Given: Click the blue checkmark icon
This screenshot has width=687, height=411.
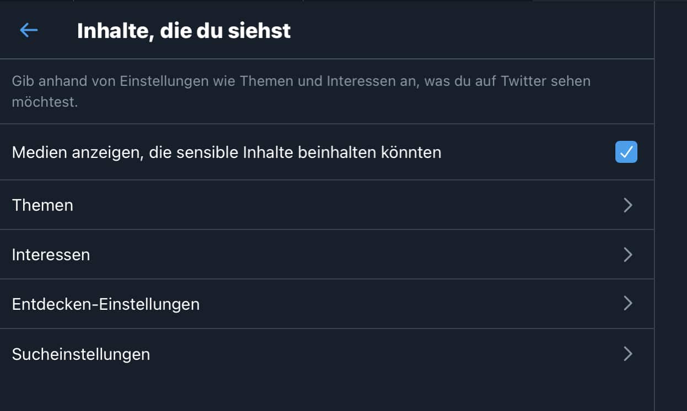Looking at the screenshot, I should (x=626, y=152).
